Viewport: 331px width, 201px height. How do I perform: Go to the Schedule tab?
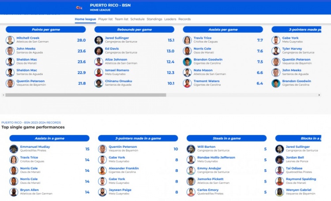pyautogui.click(x=137, y=19)
